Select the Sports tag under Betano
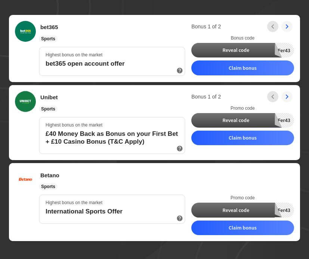309x259 pixels. click(48, 187)
